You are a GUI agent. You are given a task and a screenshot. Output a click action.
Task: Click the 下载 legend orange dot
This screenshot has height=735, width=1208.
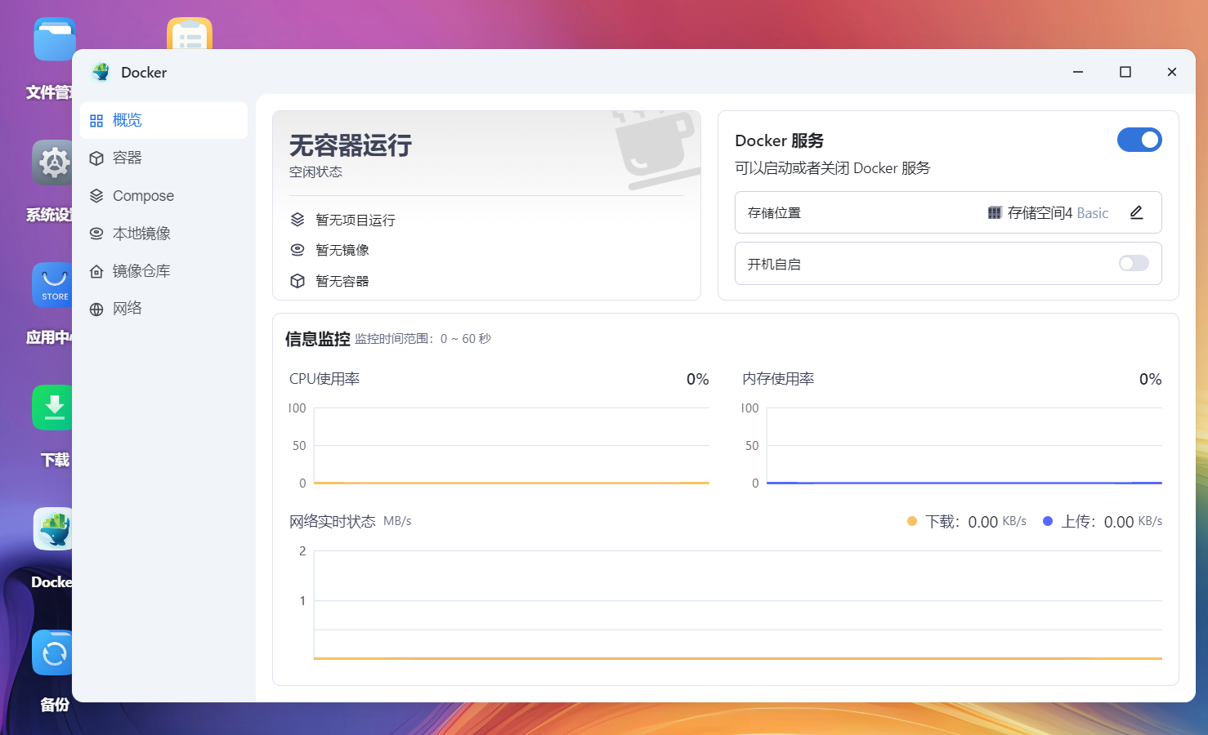(912, 521)
